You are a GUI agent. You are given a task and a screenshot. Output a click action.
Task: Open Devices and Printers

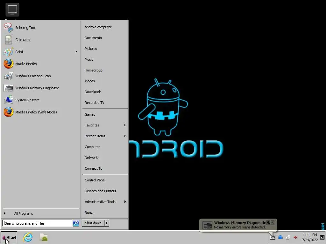100,191
